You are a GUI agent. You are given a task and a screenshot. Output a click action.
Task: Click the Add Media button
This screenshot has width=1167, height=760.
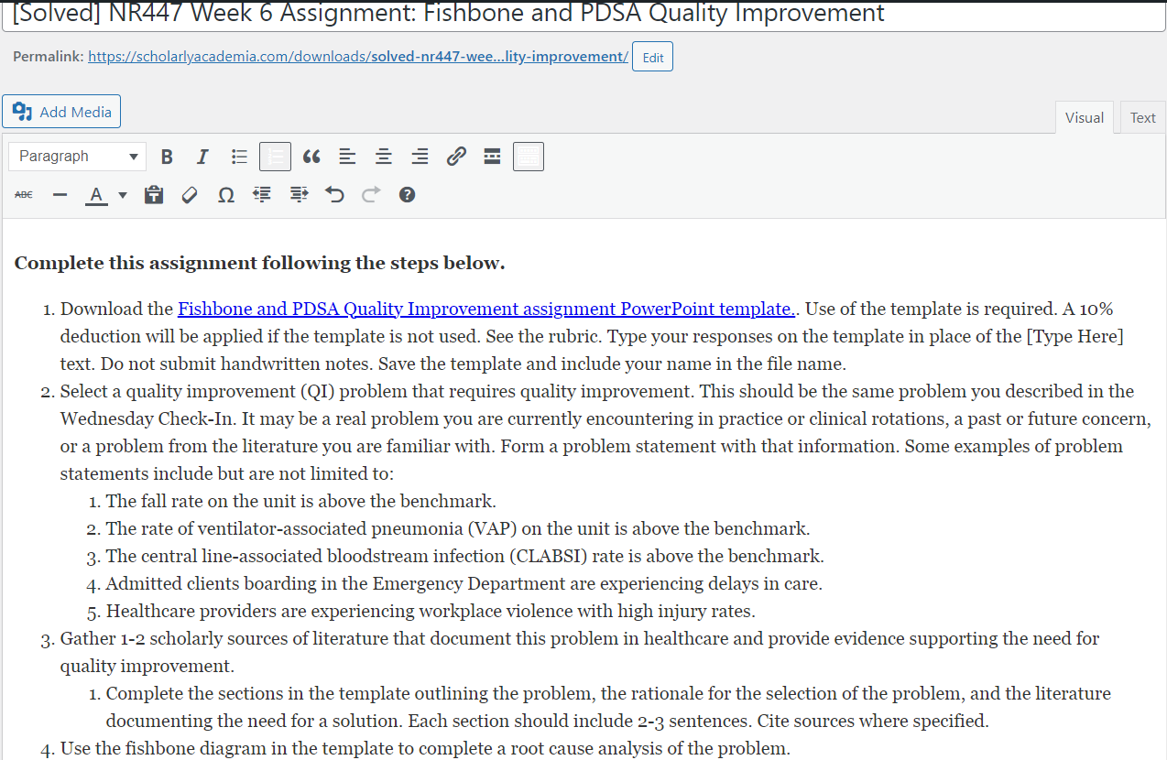pos(61,112)
